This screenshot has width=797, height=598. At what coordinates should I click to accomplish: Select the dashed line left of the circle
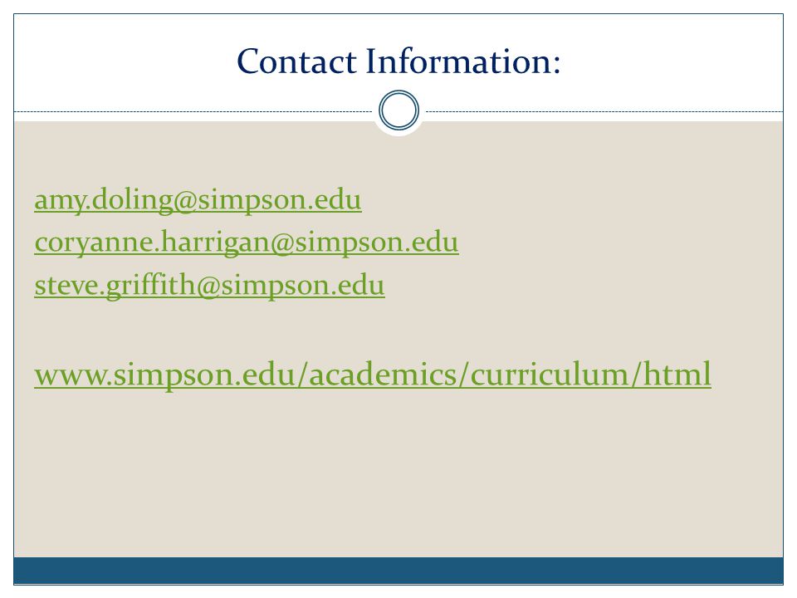pos(193,111)
